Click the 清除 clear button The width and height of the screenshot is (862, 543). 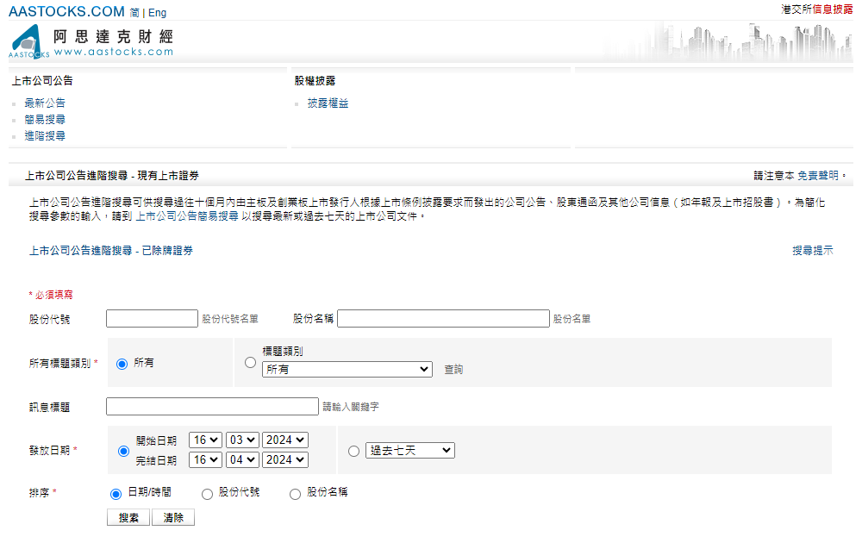pyautogui.click(x=173, y=518)
